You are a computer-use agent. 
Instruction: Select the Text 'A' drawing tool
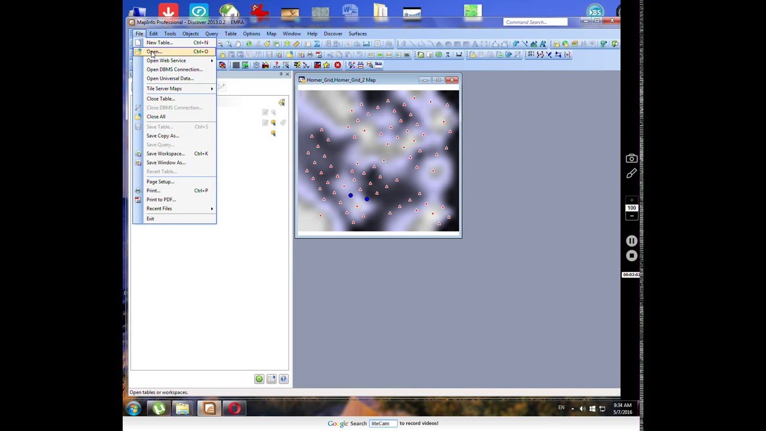tap(475, 44)
